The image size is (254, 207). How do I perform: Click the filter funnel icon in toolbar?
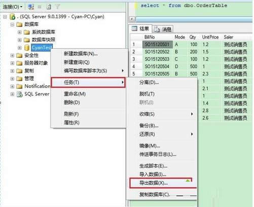point(57,7)
